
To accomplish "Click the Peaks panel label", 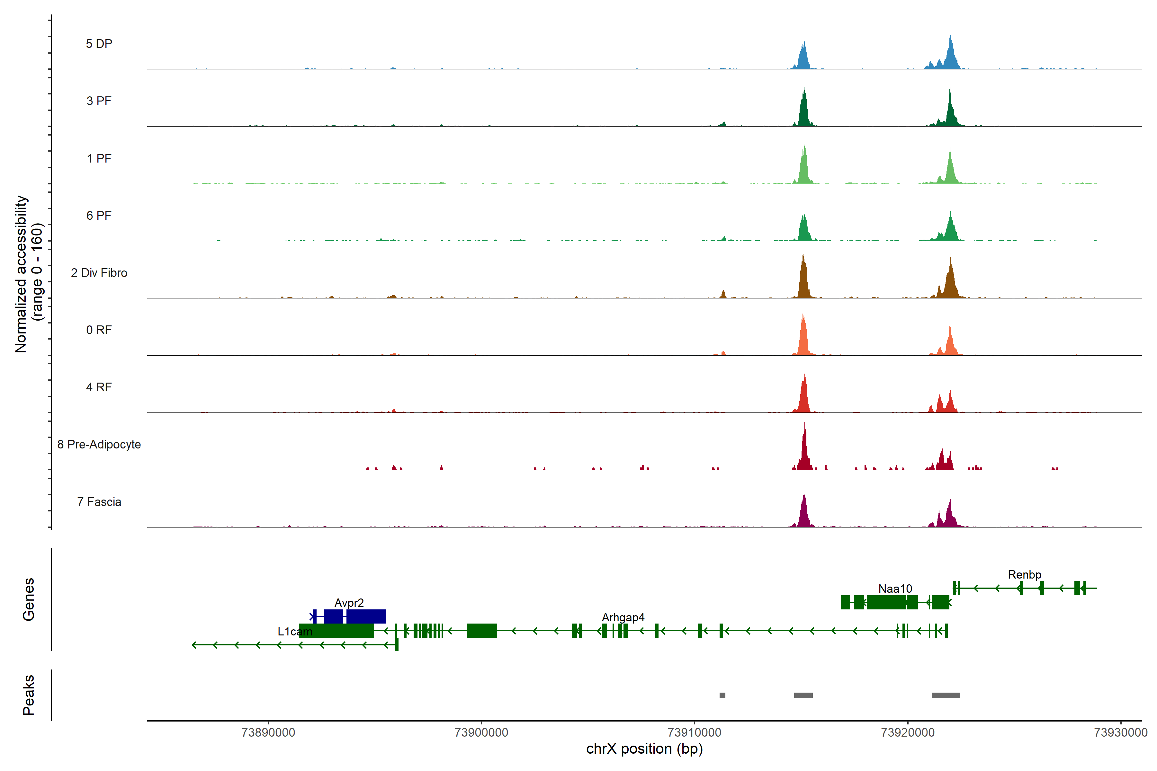I will pos(29,695).
